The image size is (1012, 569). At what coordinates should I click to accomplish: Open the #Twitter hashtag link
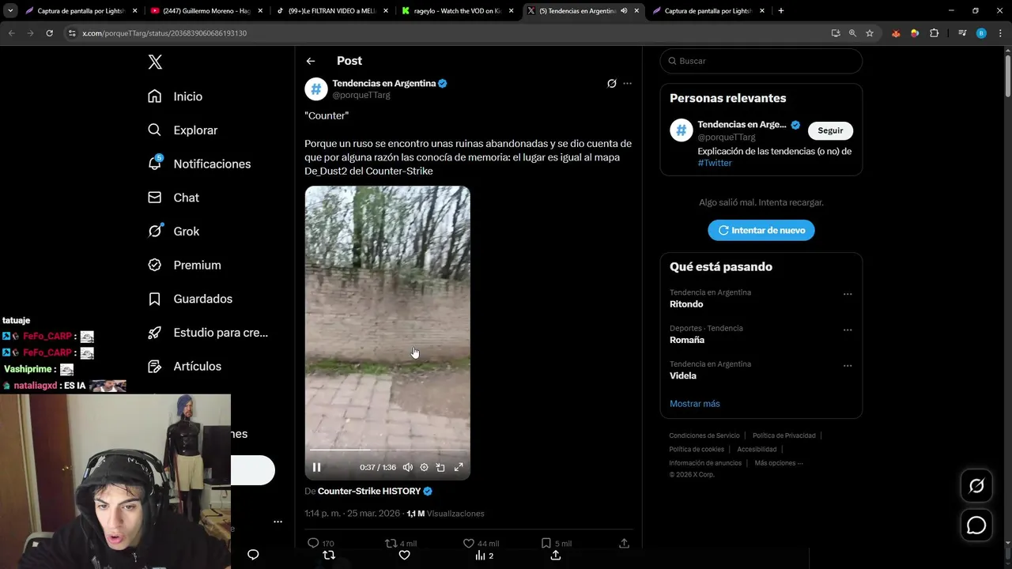click(715, 163)
